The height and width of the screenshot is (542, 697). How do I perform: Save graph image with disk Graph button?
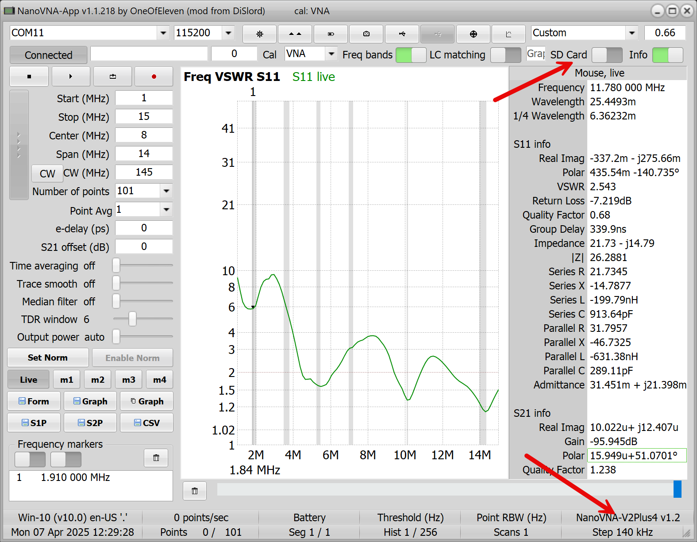click(x=90, y=401)
